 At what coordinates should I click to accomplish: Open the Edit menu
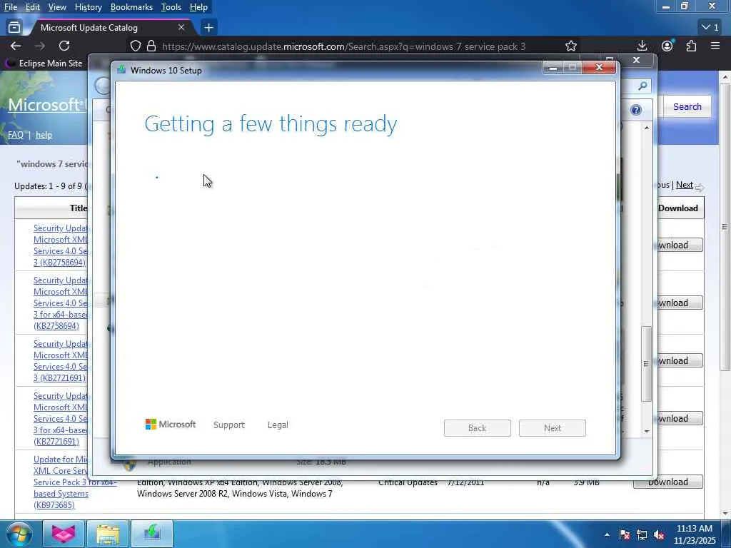[33, 7]
